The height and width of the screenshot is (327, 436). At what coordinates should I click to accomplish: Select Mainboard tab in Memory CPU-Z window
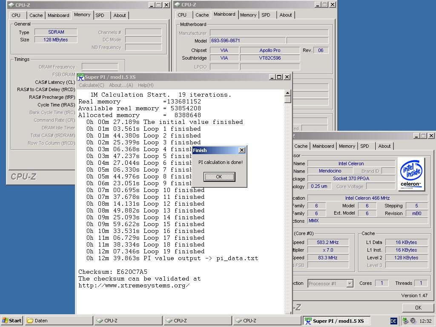pos(58,15)
